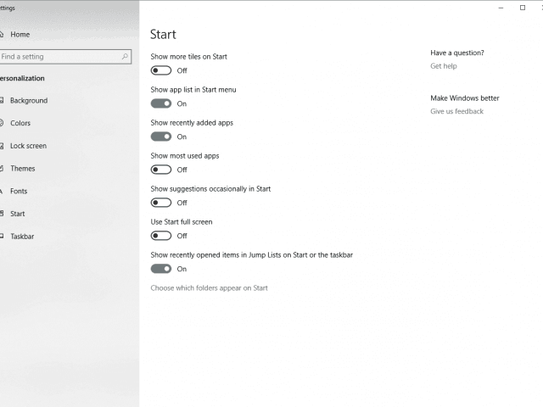
Task: Click the search magnifier icon
Action: click(x=125, y=57)
